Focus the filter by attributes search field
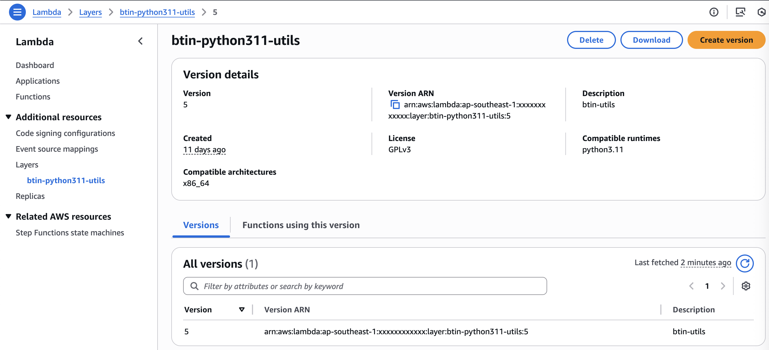 pos(365,286)
